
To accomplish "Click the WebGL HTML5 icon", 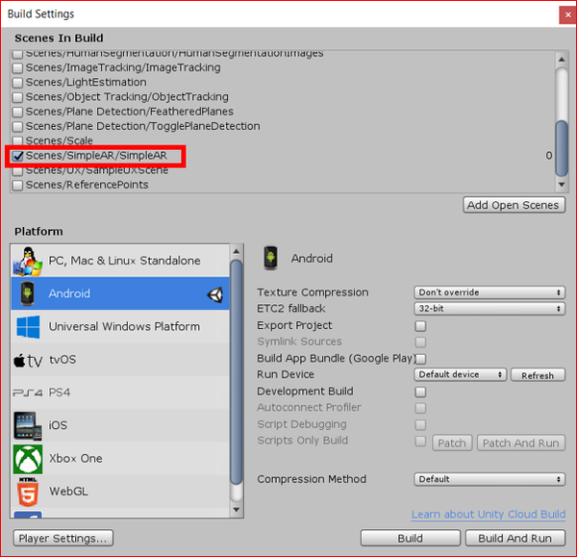I will (x=28, y=492).
